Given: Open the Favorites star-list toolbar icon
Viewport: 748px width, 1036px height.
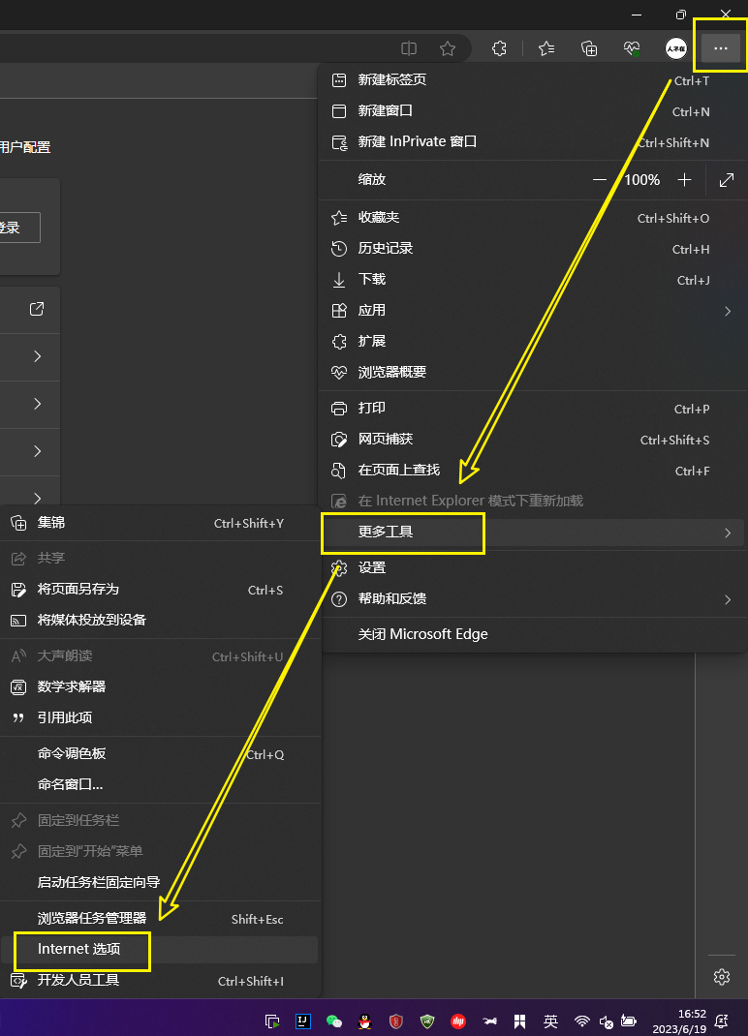Looking at the screenshot, I should coord(546,48).
